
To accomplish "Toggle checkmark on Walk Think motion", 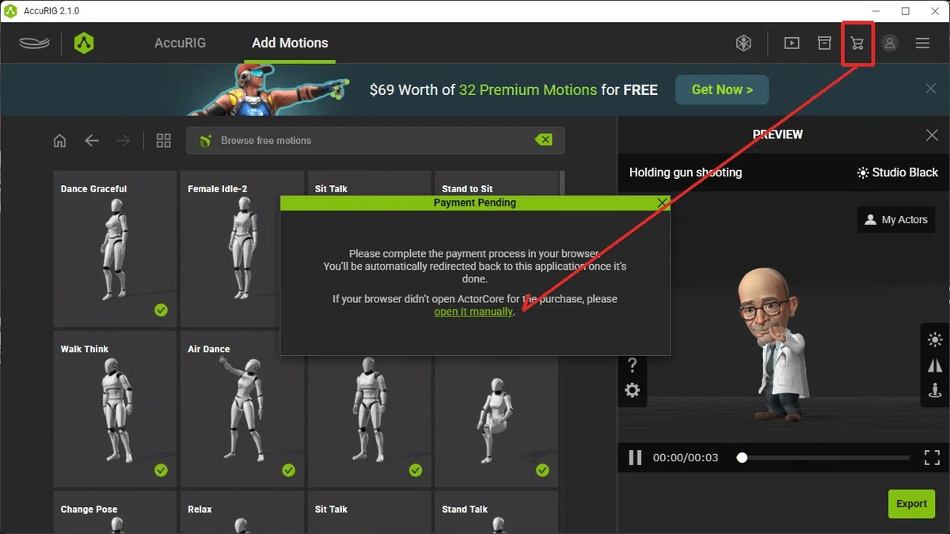I will coord(161,471).
